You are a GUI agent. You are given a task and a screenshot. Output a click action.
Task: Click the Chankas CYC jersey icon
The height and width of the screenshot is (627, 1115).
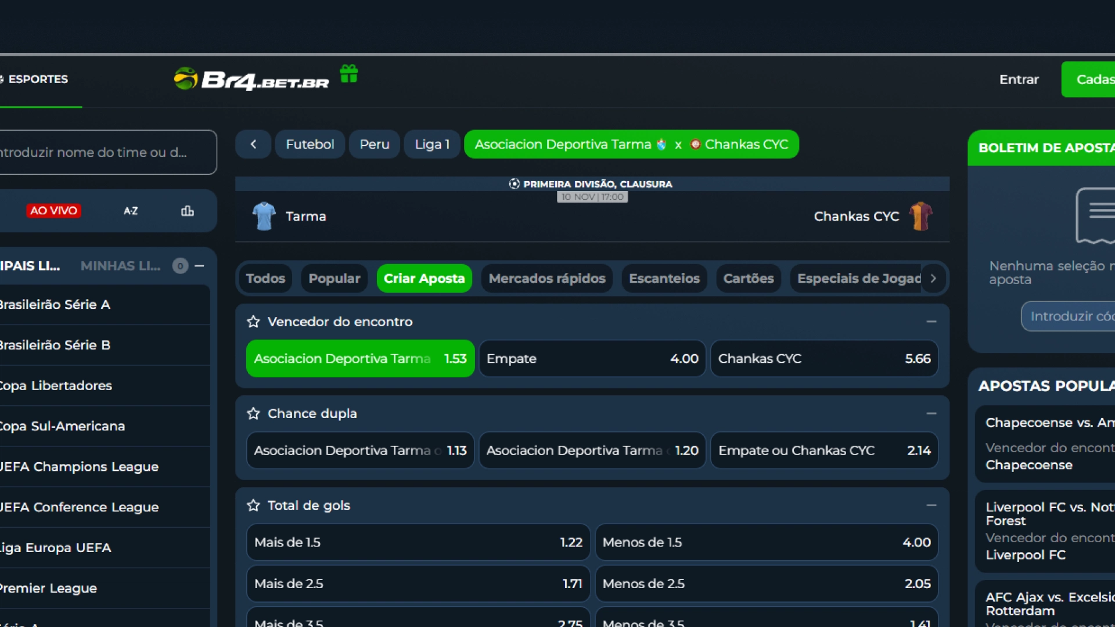point(920,216)
